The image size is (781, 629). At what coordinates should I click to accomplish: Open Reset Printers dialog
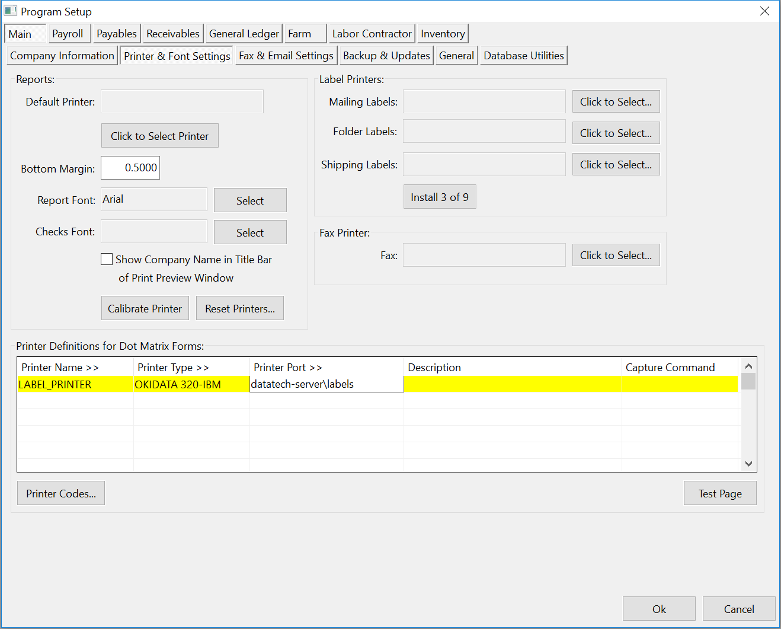point(239,308)
